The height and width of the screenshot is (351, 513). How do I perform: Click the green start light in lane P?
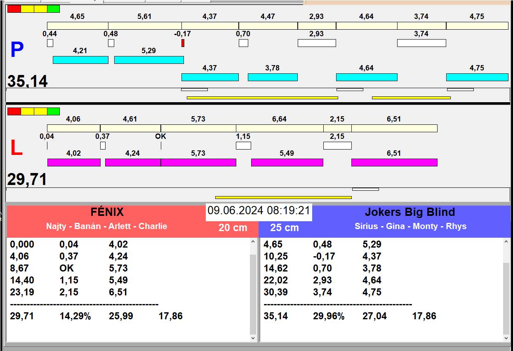click(53, 9)
